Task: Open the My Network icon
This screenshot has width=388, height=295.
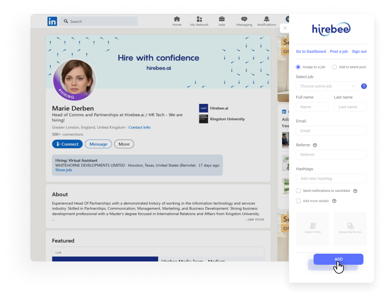Action: [x=199, y=21]
